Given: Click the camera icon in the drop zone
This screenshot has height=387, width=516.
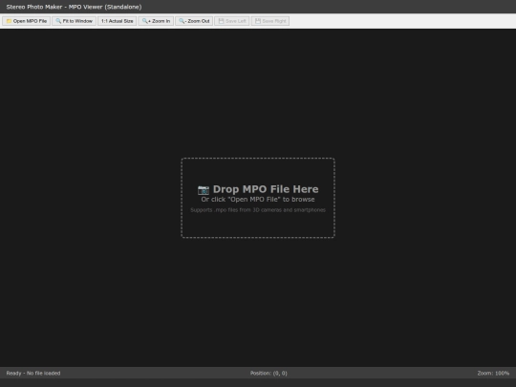Looking at the screenshot, I should coord(204,190).
